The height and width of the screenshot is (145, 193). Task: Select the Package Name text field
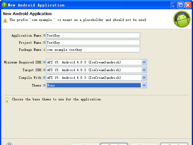(x=93, y=50)
